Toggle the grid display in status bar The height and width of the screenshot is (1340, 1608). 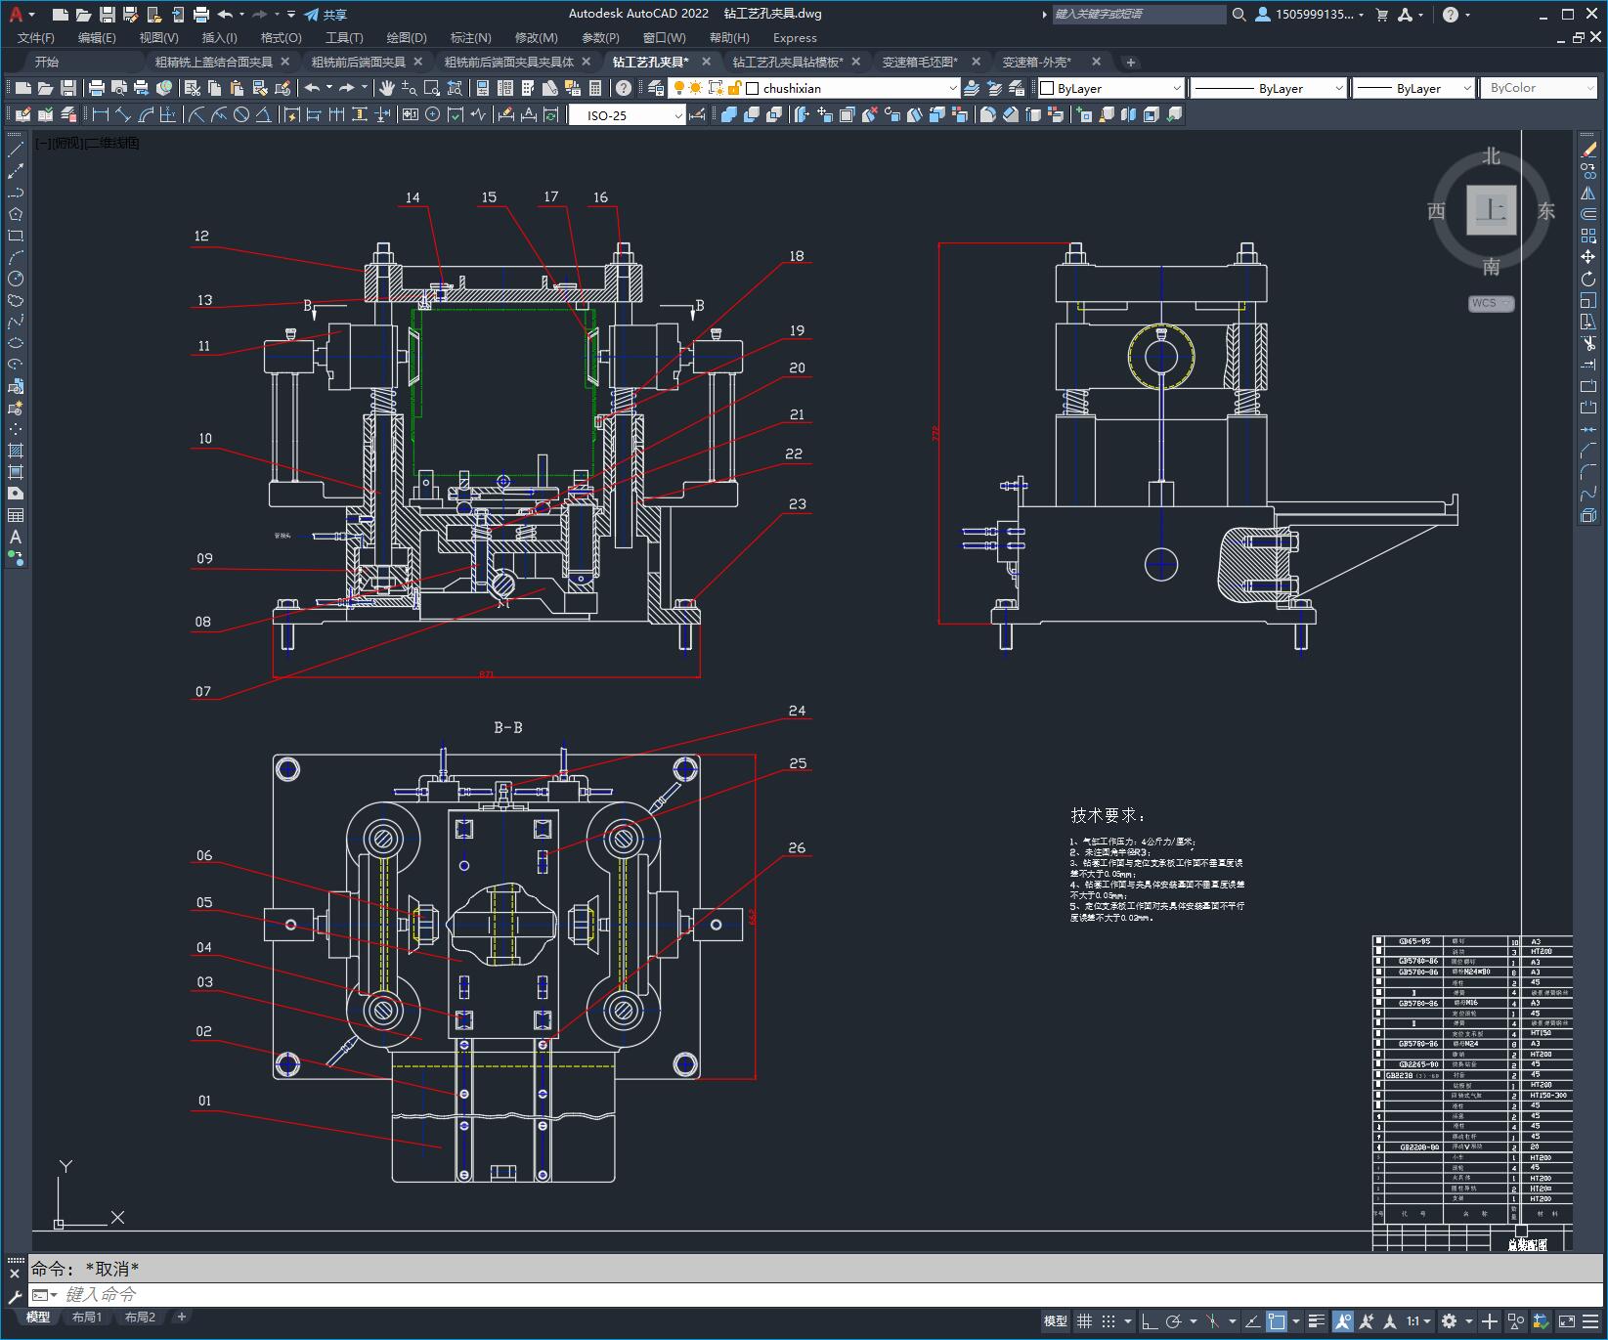click(1084, 1321)
